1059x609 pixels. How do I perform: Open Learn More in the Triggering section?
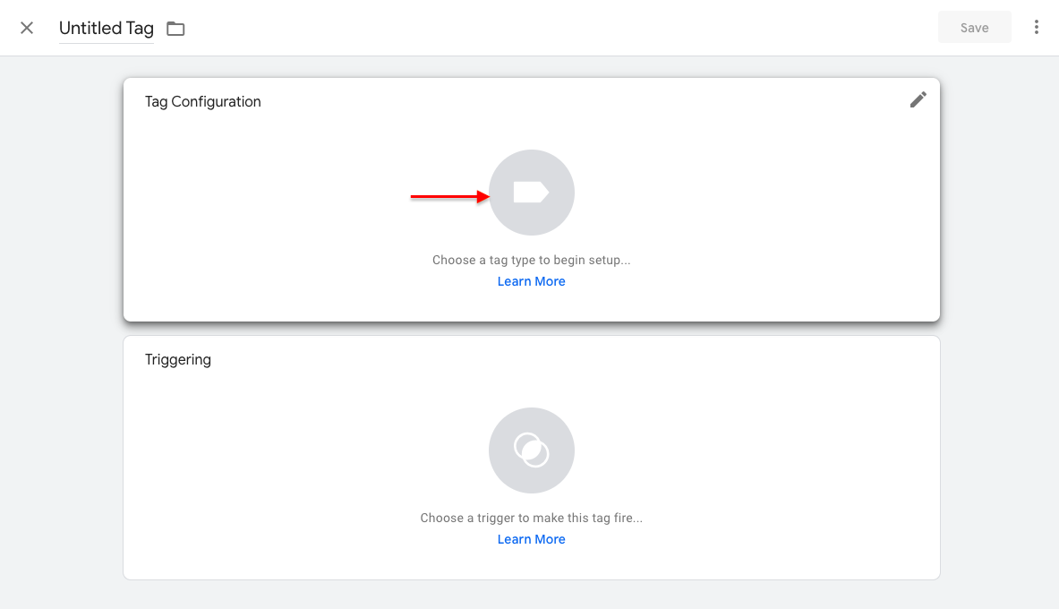tap(531, 538)
